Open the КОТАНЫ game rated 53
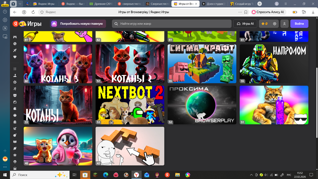Image resolution: width=318 pixels, height=179 pixels. pyautogui.click(x=58, y=105)
